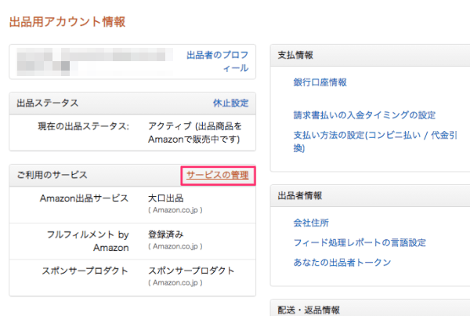This screenshot has height=316, width=470.
Task: Click the 出品者情報 panel header
Action: [x=300, y=195]
